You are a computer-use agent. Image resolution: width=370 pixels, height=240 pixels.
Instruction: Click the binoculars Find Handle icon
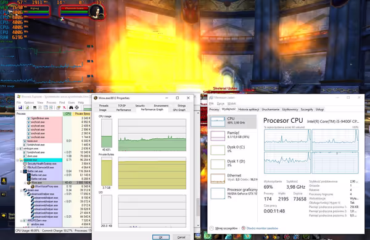pyautogui.click(x=71, y=107)
